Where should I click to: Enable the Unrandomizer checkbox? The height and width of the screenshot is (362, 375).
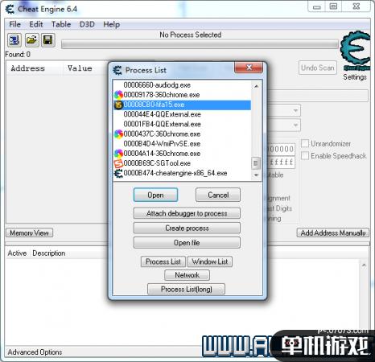[x=305, y=143]
